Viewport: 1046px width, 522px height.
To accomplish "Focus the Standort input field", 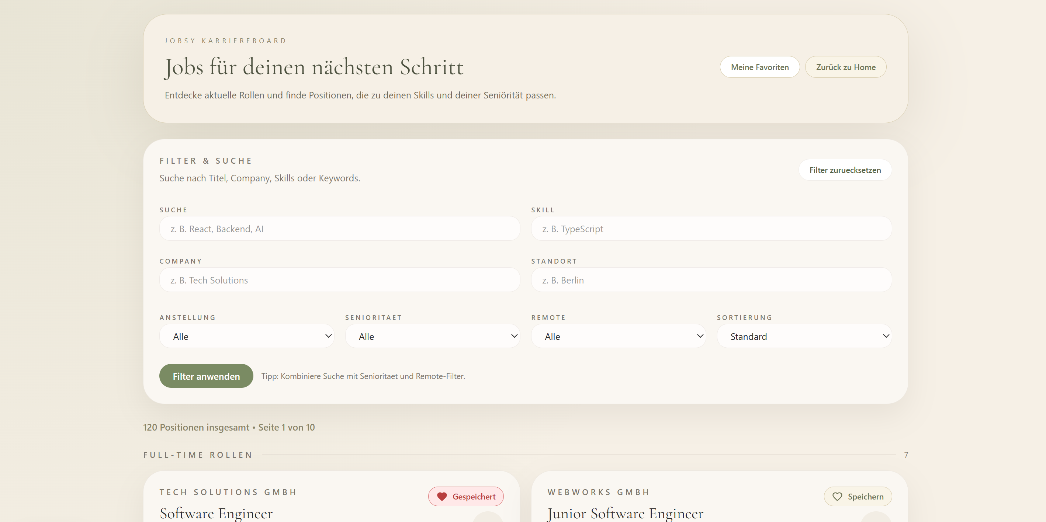I will pyautogui.click(x=711, y=280).
